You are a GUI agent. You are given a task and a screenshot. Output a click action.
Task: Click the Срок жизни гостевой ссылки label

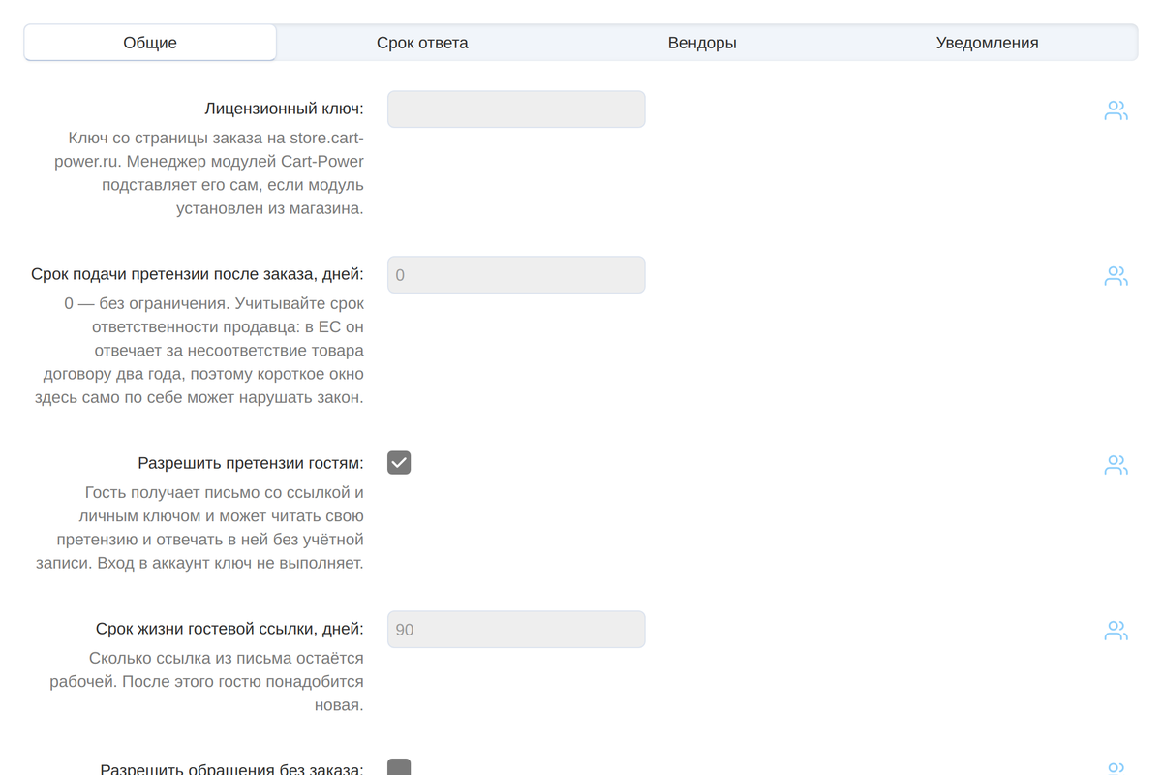click(x=230, y=629)
